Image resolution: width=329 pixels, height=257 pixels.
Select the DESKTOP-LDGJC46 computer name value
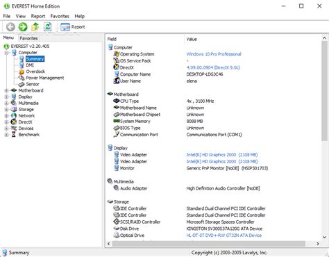pyautogui.click(x=205, y=74)
